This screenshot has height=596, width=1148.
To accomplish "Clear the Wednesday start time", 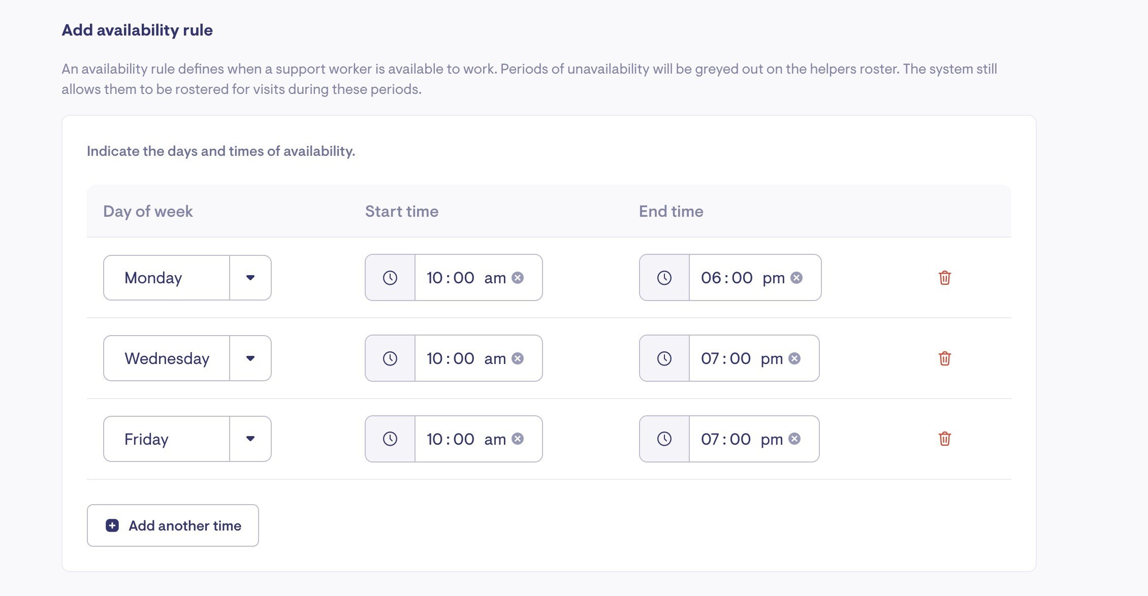I will tap(518, 358).
